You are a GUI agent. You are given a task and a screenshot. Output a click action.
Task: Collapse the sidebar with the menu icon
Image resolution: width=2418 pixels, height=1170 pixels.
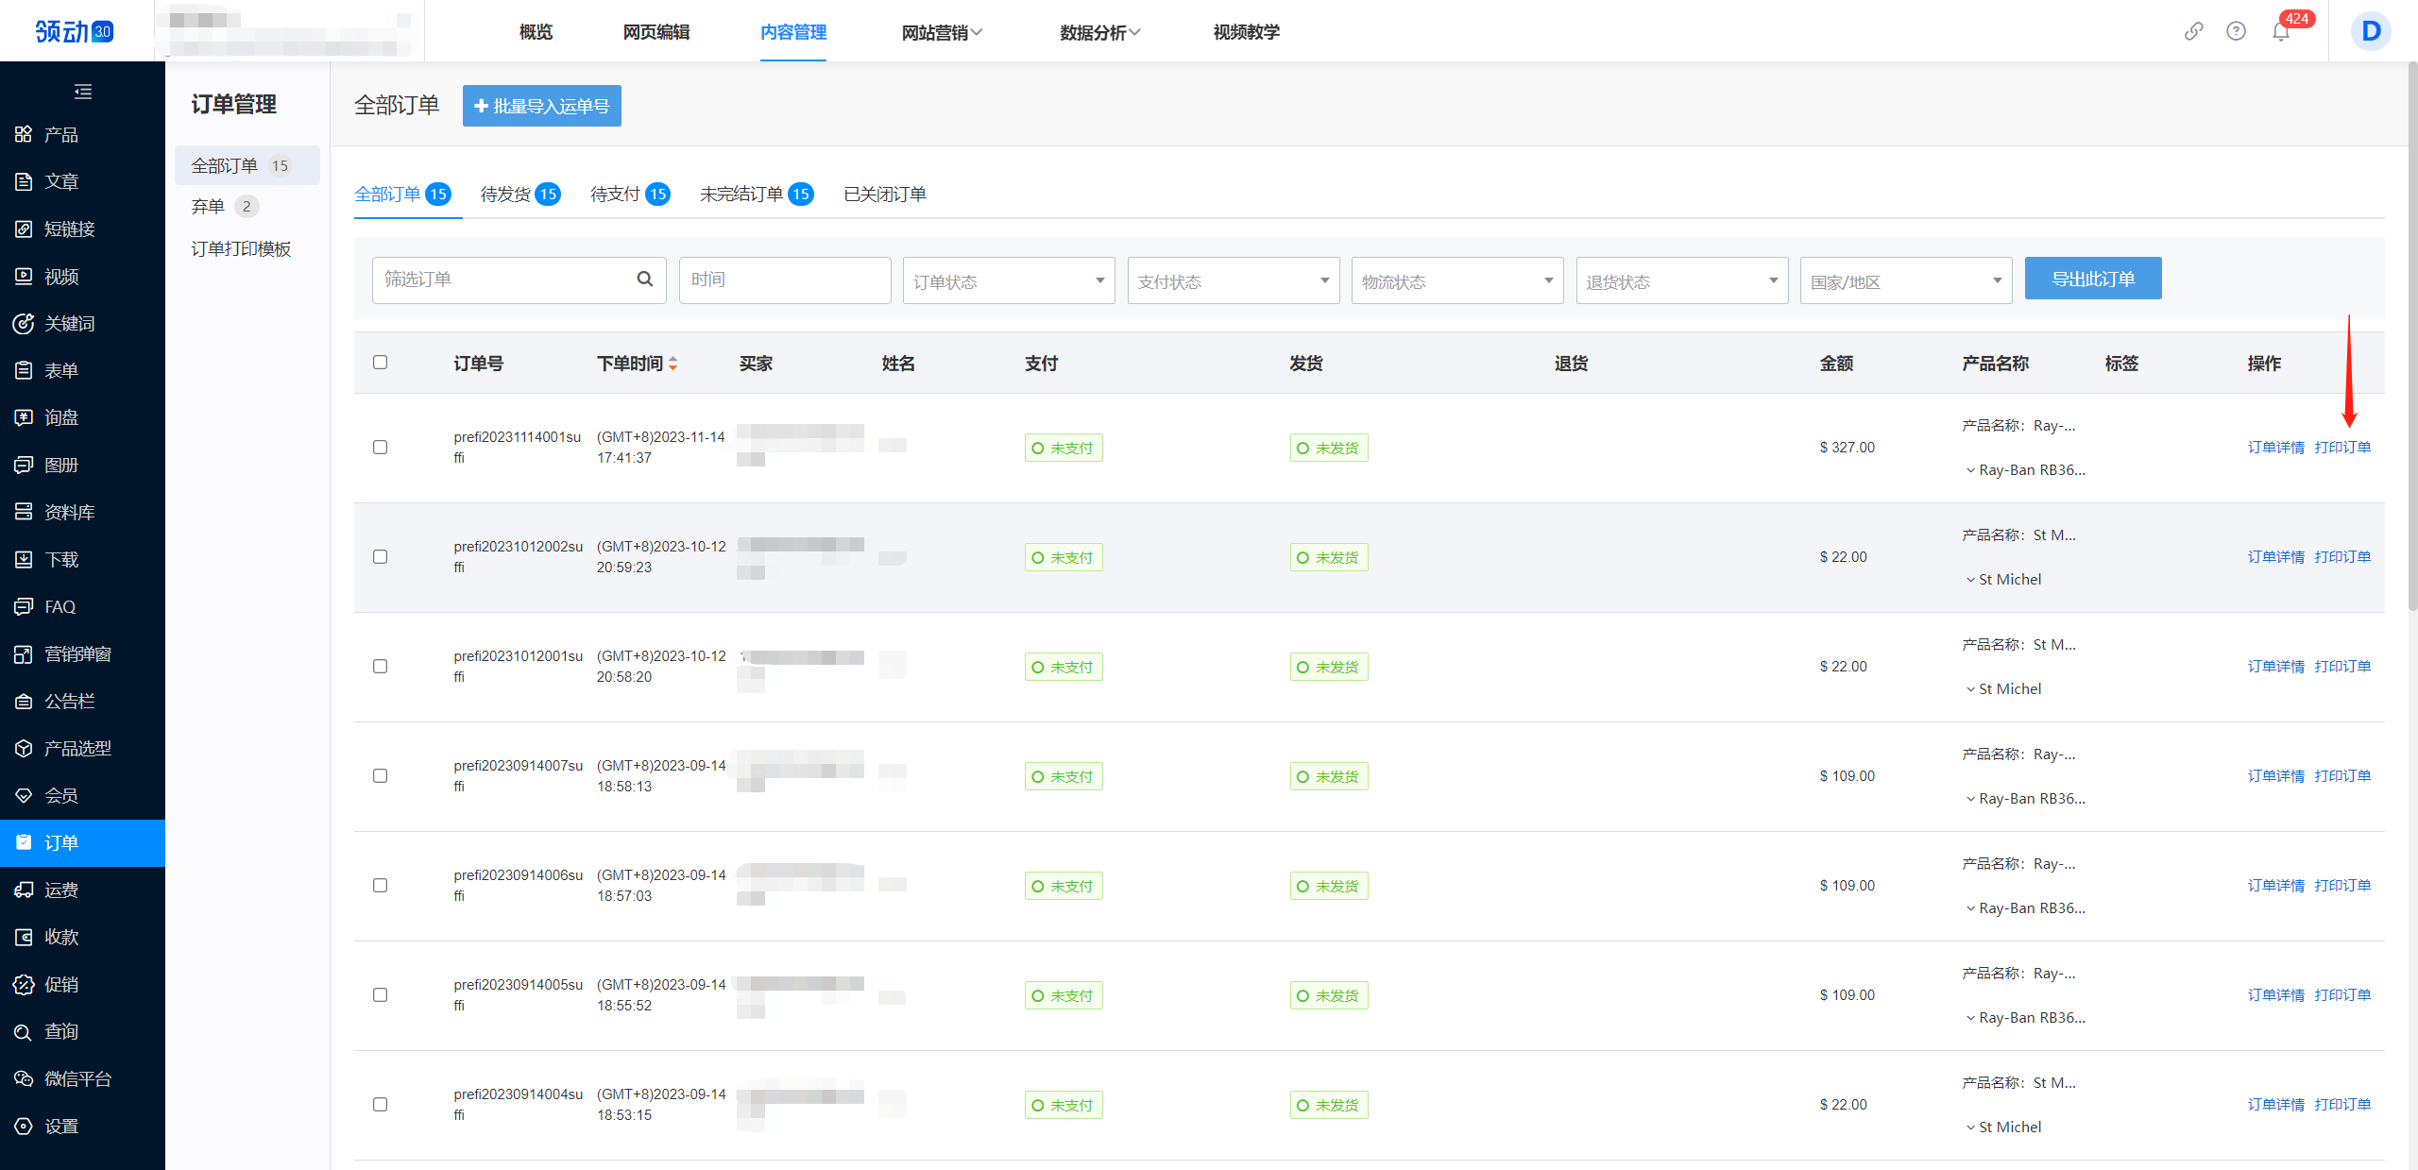[x=83, y=92]
